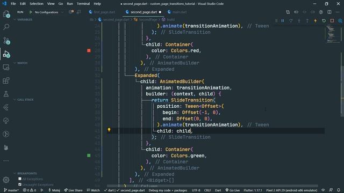Click Dart language mode indicator
This screenshot has width=344, height=193.
coord(218,190)
